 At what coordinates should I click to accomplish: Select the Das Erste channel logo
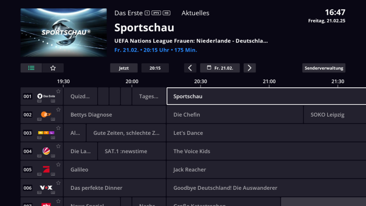(46, 96)
